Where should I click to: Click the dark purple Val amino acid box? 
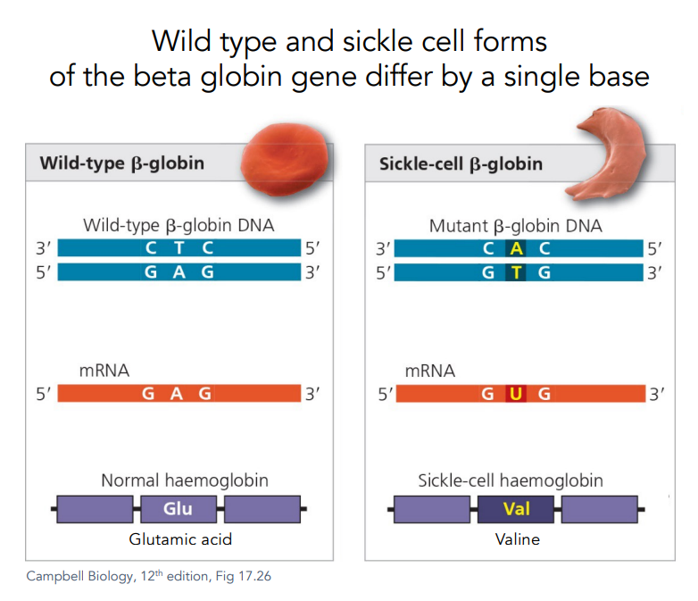pyautogui.click(x=516, y=509)
